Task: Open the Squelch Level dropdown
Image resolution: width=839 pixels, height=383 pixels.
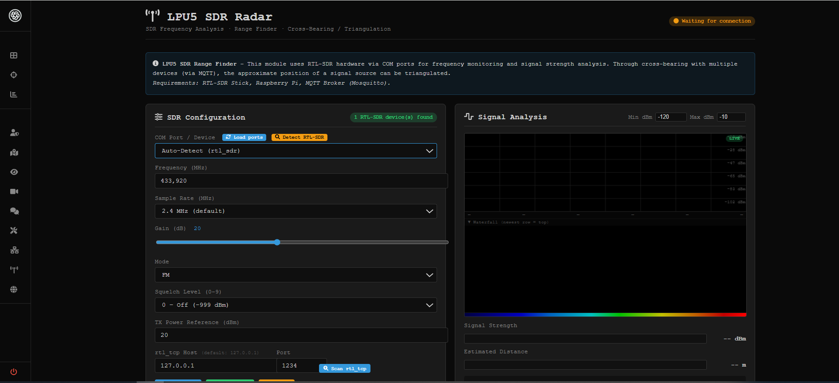Action: coord(295,305)
